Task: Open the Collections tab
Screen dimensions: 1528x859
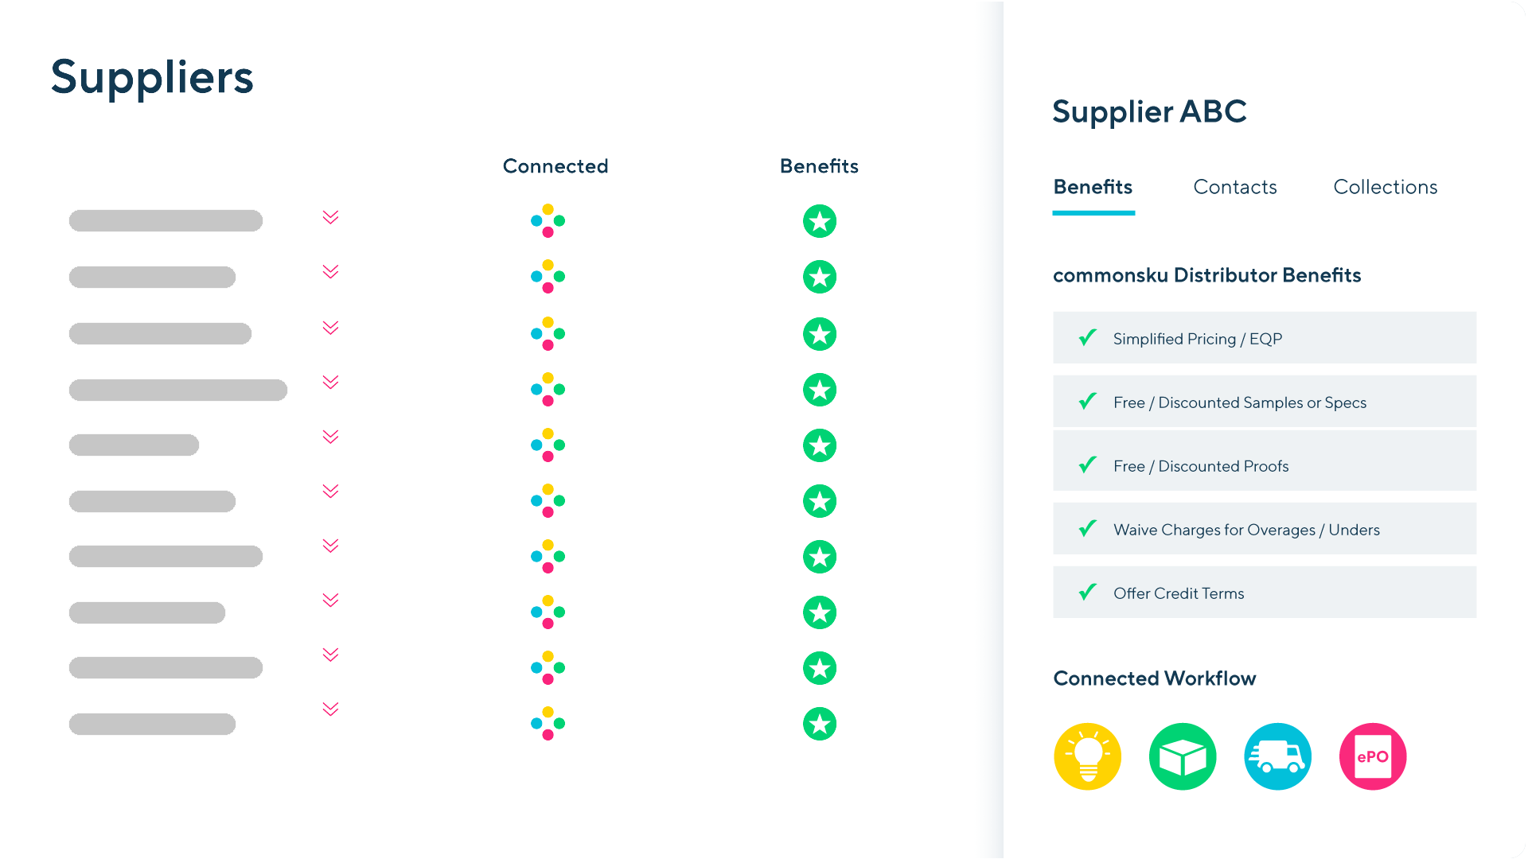Action: tap(1385, 187)
